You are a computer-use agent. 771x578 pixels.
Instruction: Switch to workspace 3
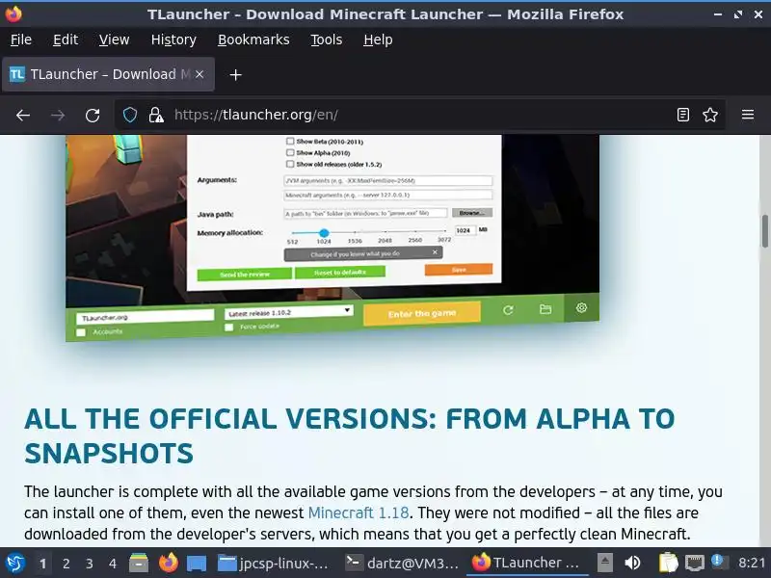tap(89, 564)
